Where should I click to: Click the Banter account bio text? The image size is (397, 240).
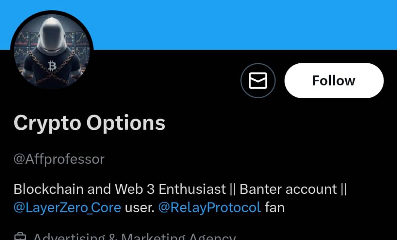288,189
